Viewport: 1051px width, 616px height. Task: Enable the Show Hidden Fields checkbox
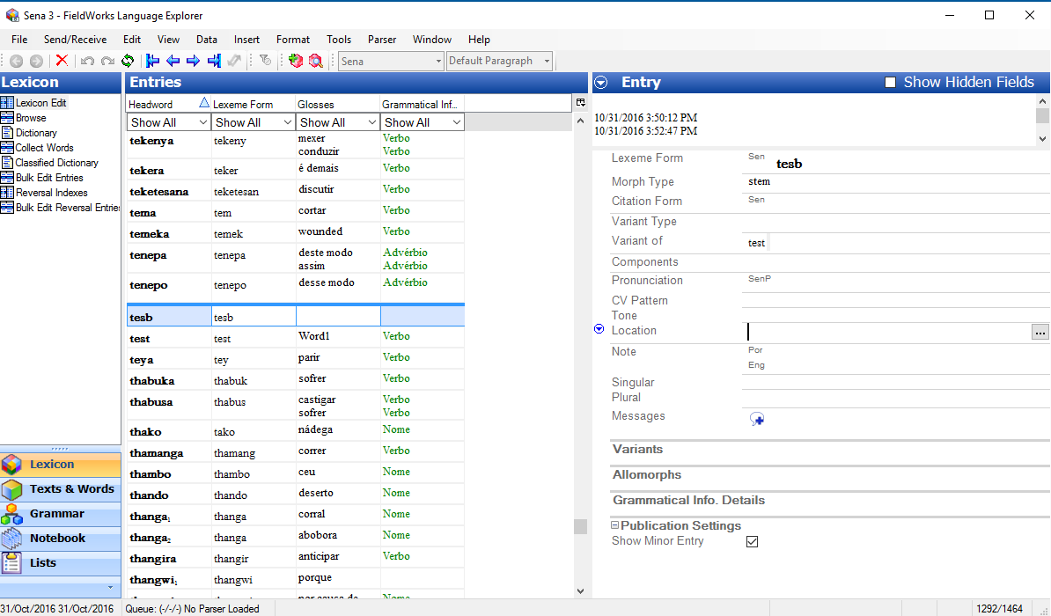[x=890, y=83]
